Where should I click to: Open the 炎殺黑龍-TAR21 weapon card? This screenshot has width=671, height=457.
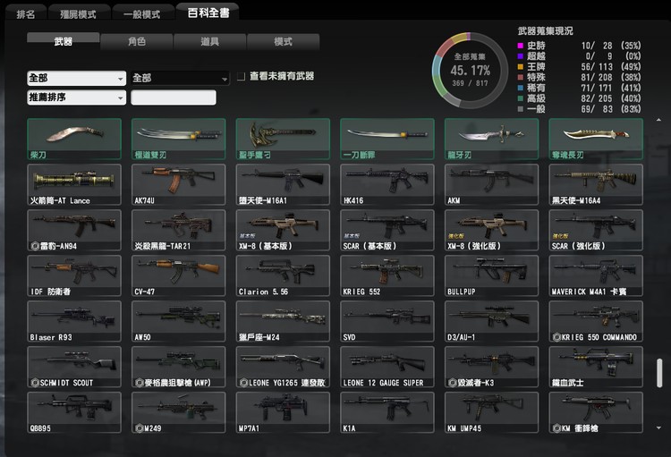(x=178, y=230)
